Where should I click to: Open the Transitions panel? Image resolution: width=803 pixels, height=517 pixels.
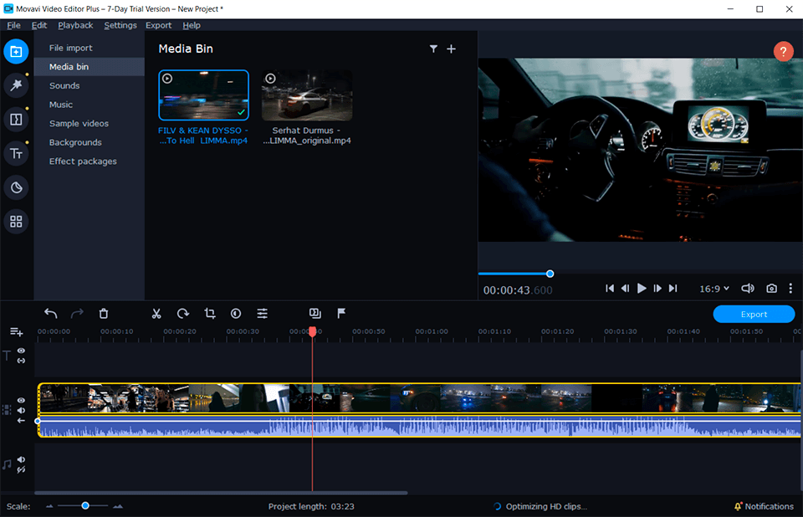click(16, 120)
